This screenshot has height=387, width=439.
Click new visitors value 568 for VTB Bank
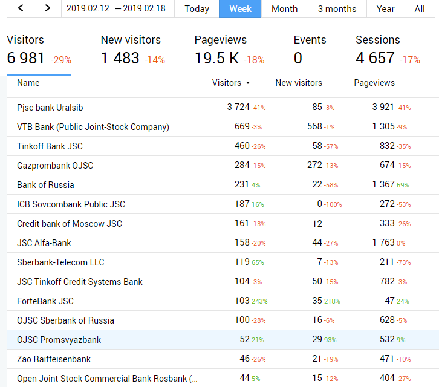(x=314, y=126)
